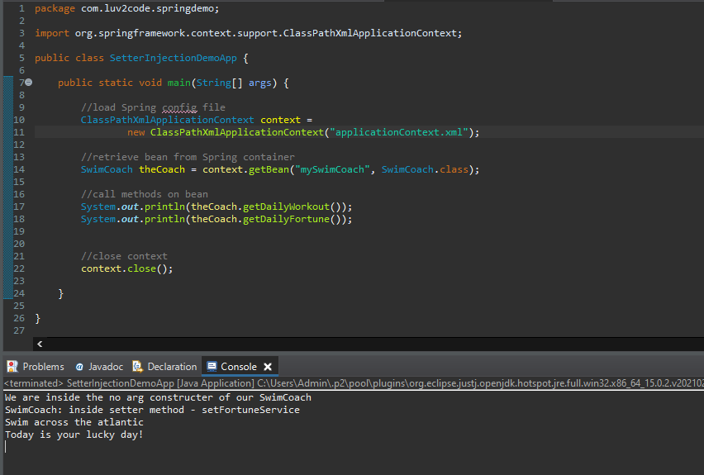Click the comment "//retrieve bean from Spring container"
This screenshot has height=475, width=704.
pos(188,157)
